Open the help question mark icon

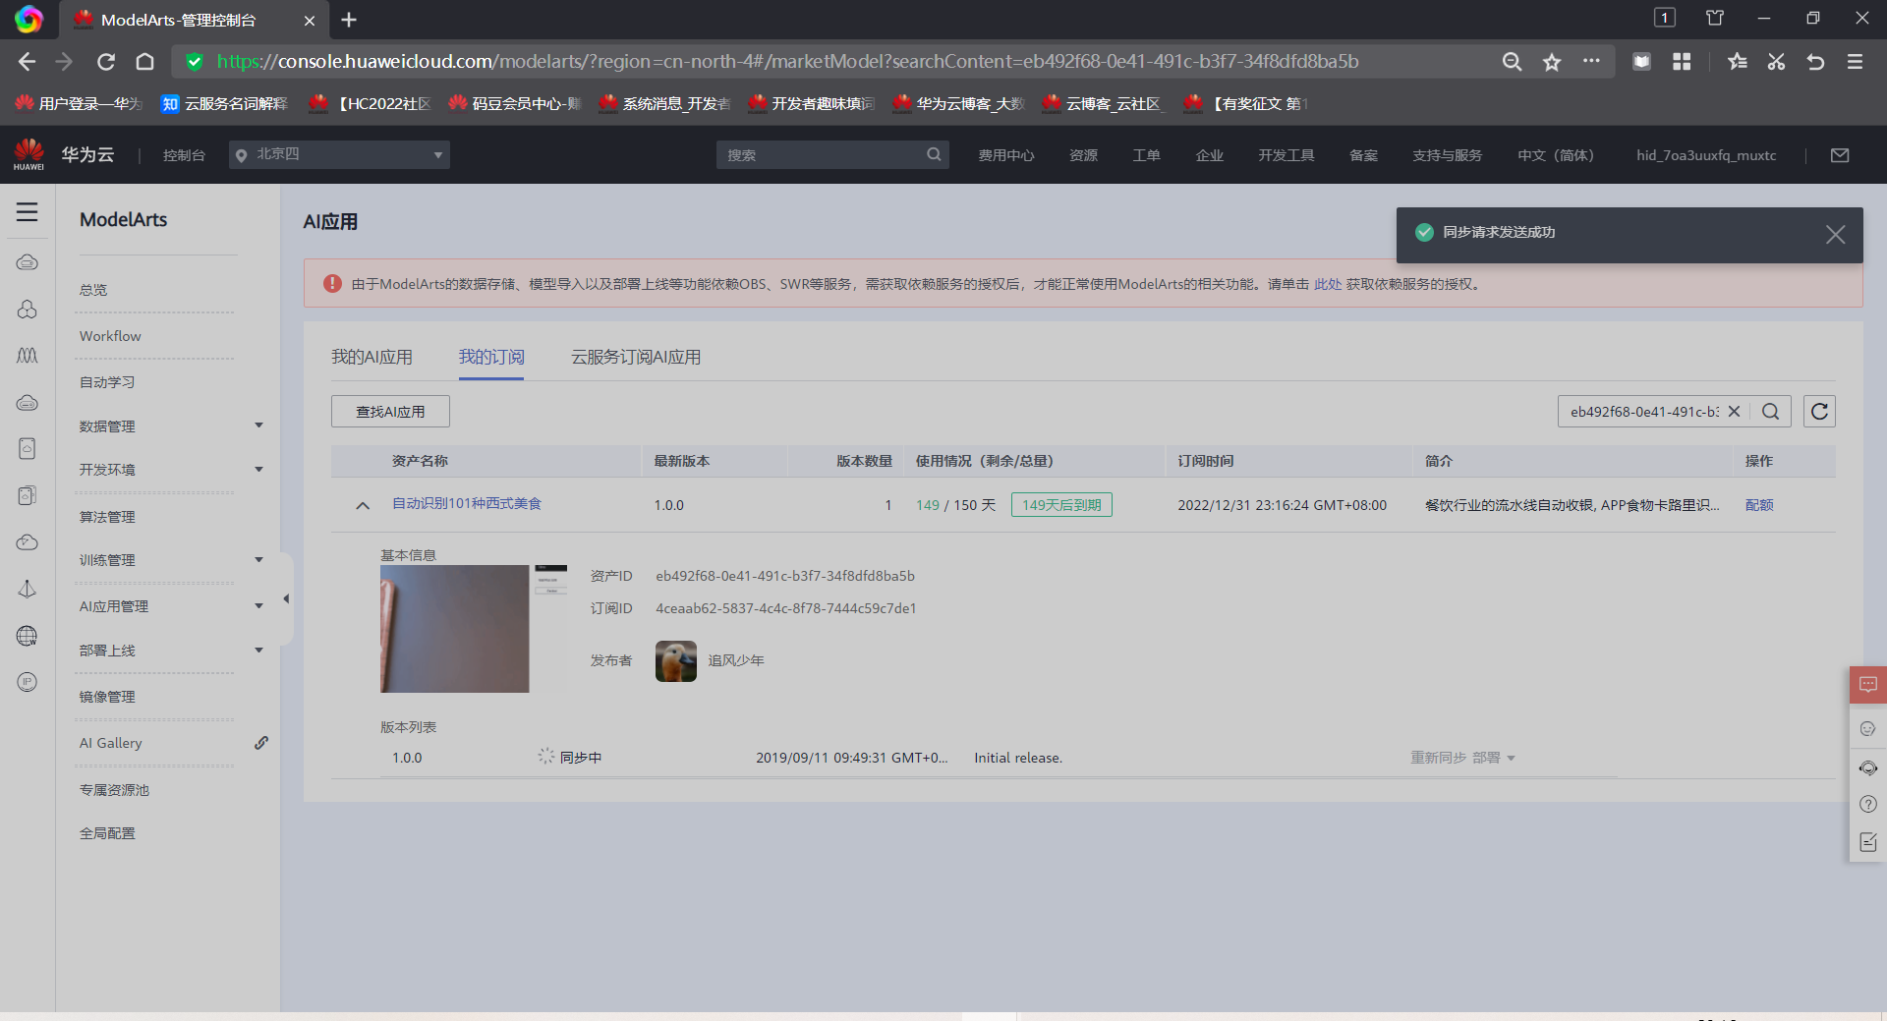[x=1868, y=805]
